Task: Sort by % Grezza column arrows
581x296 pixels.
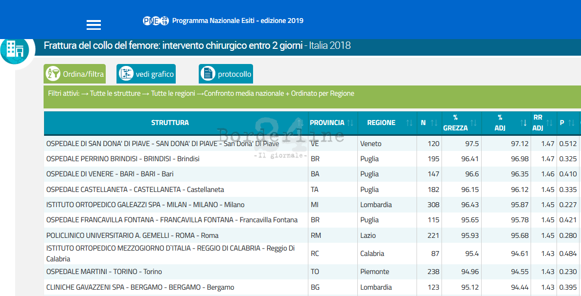Action: tap(473, 123)
